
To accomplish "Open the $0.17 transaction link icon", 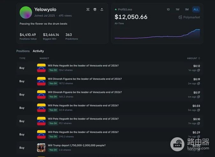I will (x=198, y=97).
